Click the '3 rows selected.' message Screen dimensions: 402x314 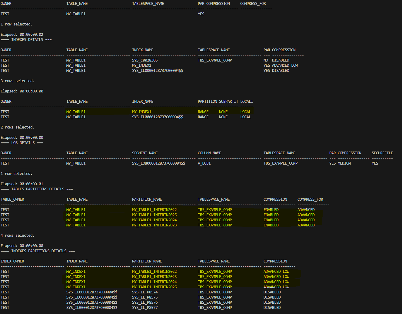(x=17, y=81)
